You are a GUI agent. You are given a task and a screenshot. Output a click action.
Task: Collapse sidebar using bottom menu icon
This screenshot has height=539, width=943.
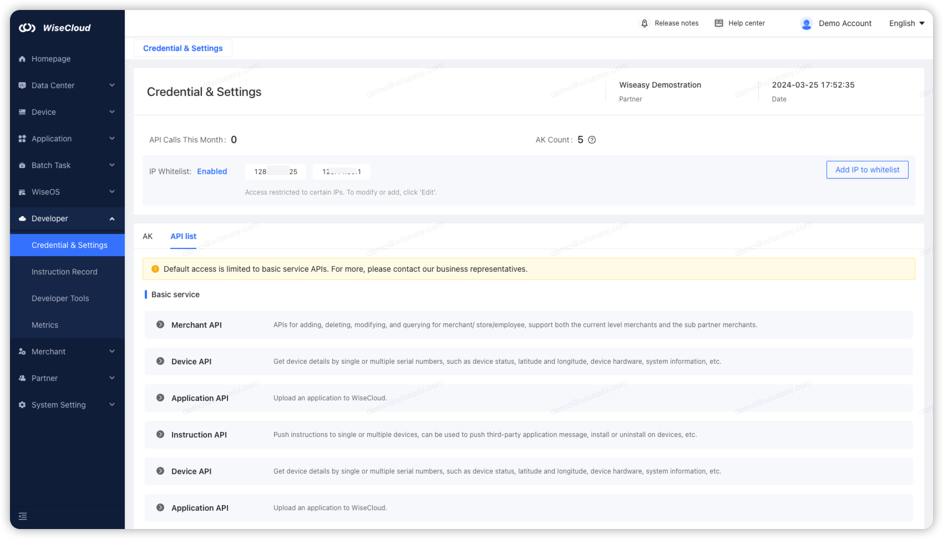click(x=23, y=516)
